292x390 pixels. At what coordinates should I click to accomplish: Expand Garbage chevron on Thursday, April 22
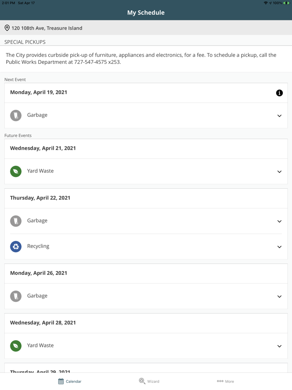pos(279,221)
